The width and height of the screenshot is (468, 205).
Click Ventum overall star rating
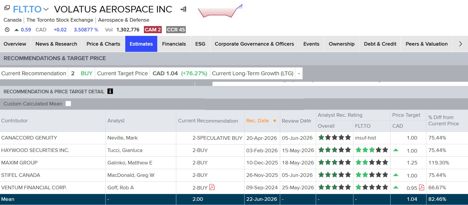334,187
